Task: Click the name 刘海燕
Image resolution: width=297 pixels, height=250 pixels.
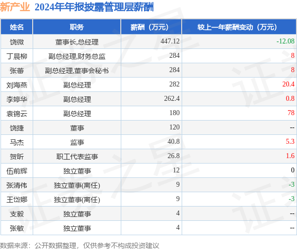Action: (x=17, y=85)
